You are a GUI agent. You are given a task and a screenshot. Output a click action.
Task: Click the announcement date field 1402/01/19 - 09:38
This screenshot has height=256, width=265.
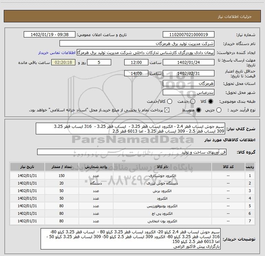click(50, 35)
